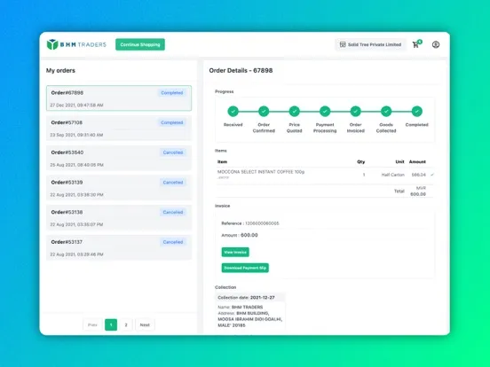Click the invoice Reference number
Image resolution: width=490 pixels, height=367 pixels.
[262, 223]
